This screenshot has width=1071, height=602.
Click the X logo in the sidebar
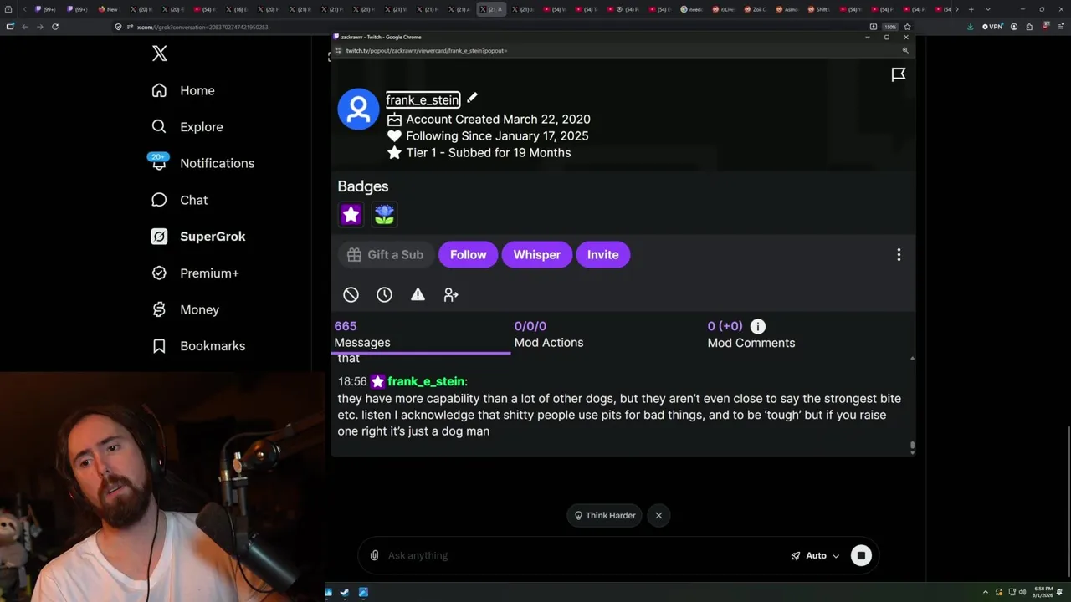(x=160, y=54)
